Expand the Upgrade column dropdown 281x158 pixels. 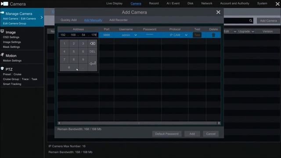[x=253, y=32]
